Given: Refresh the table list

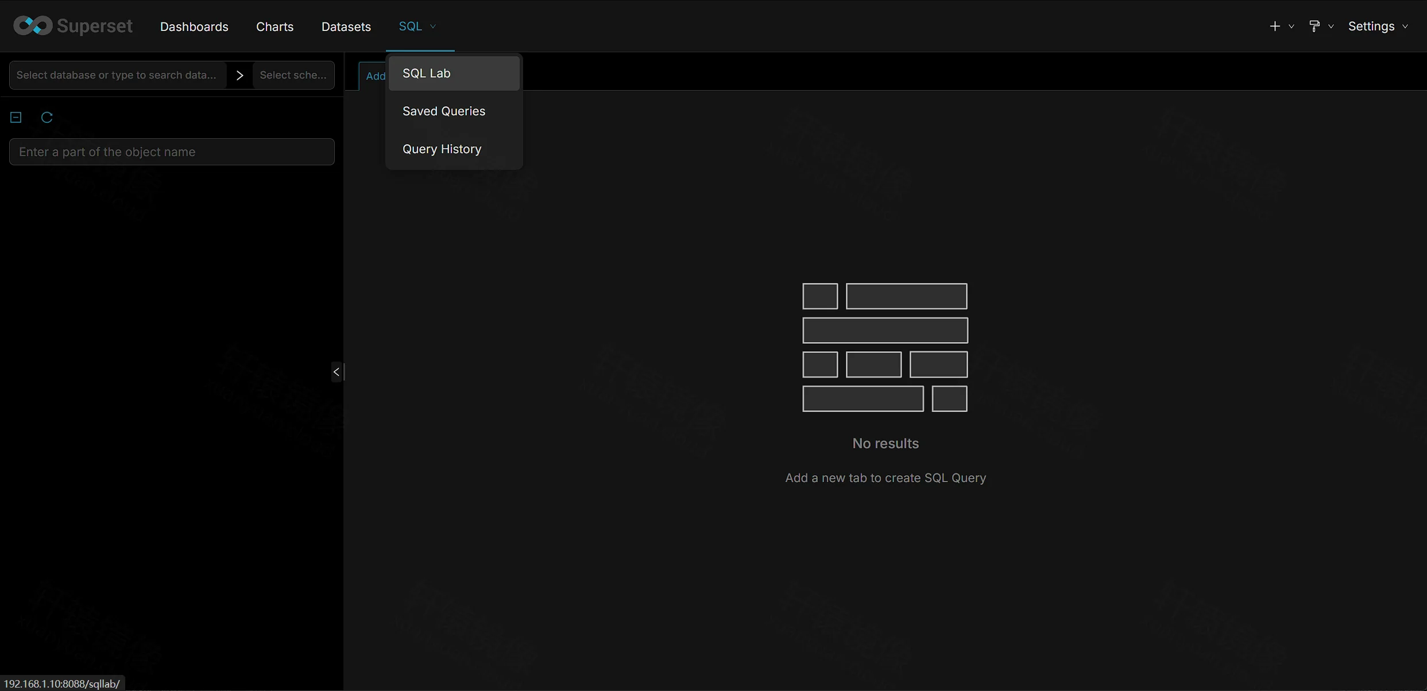Looking at the screenshot, I should pyautogui.click(x=47, y=117).
